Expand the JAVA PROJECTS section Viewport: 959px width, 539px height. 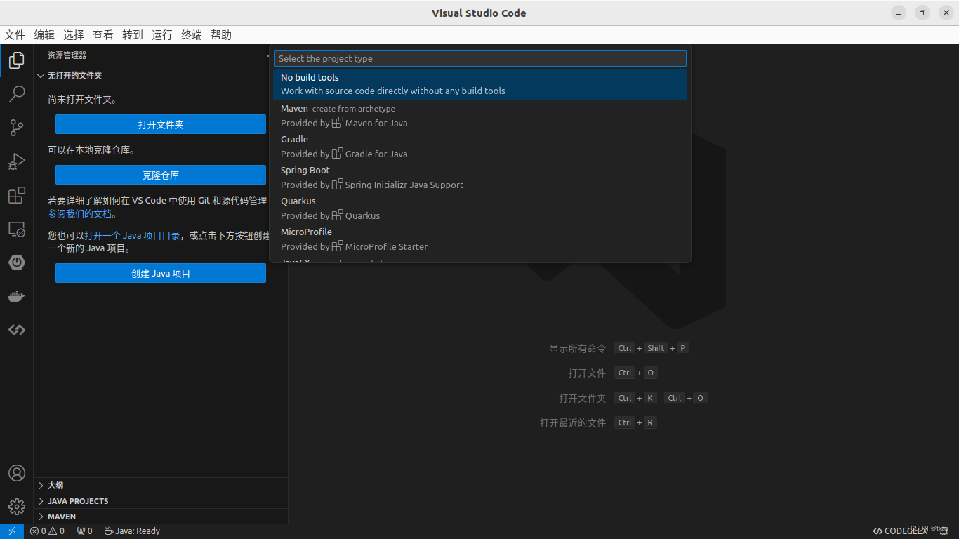tap(161, 501)
